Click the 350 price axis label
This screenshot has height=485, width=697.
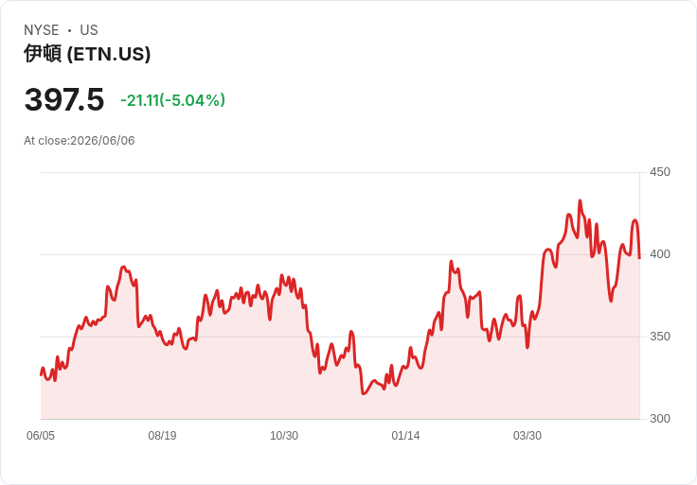660,337
